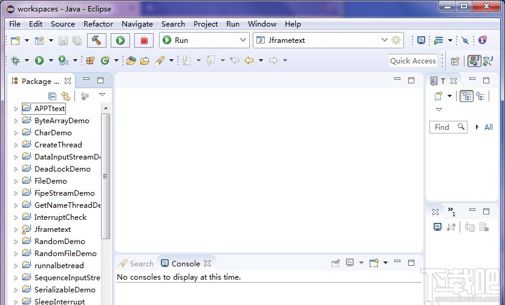Expand the APPText project node
505x305 pixels.
click(16, 109)
